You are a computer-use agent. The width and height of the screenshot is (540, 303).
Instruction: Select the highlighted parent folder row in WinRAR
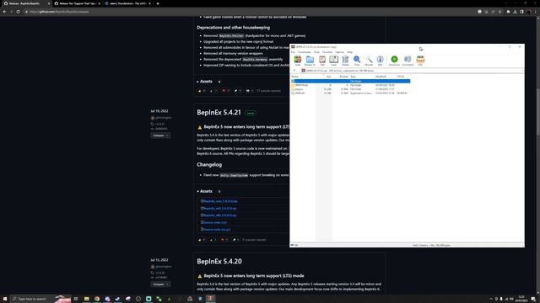(351, 81)
